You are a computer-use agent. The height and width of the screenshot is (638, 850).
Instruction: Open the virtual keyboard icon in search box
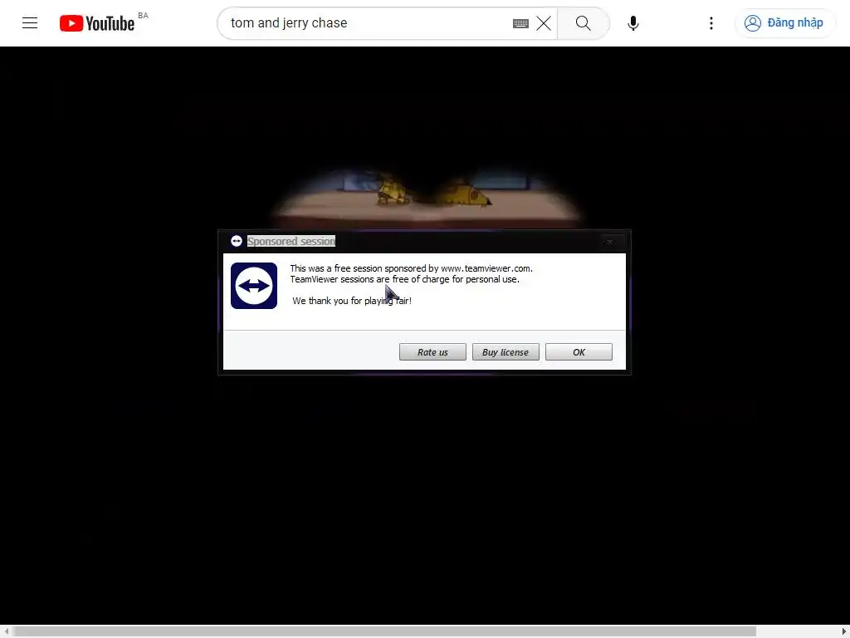click(520, 23)
